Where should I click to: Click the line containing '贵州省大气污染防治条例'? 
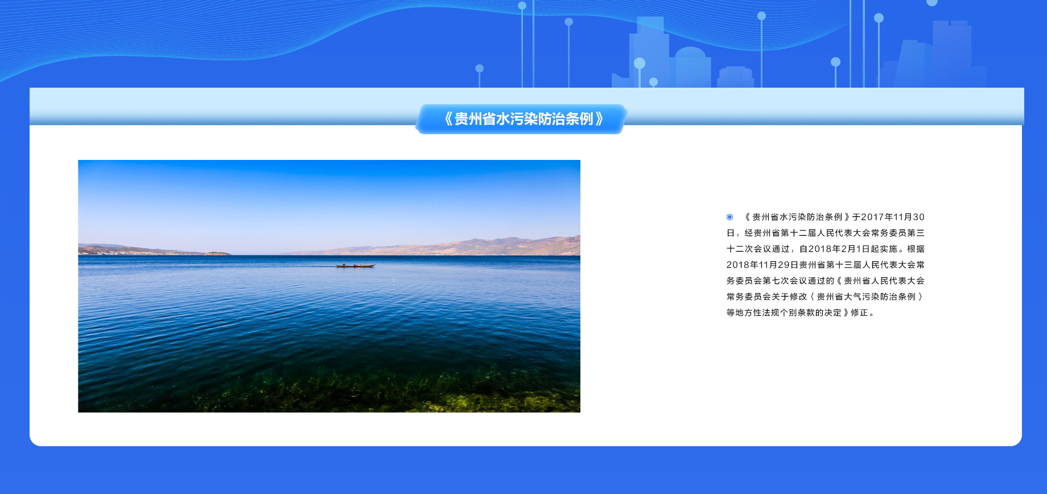tap(826, 297)
